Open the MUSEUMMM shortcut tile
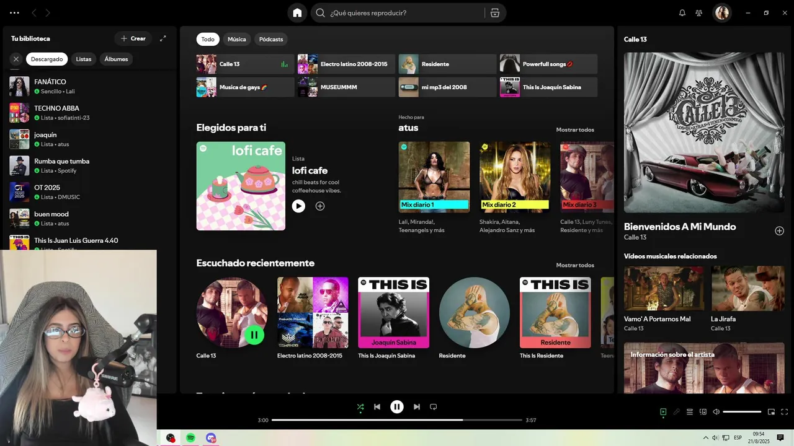 click(x=346, y=87)
